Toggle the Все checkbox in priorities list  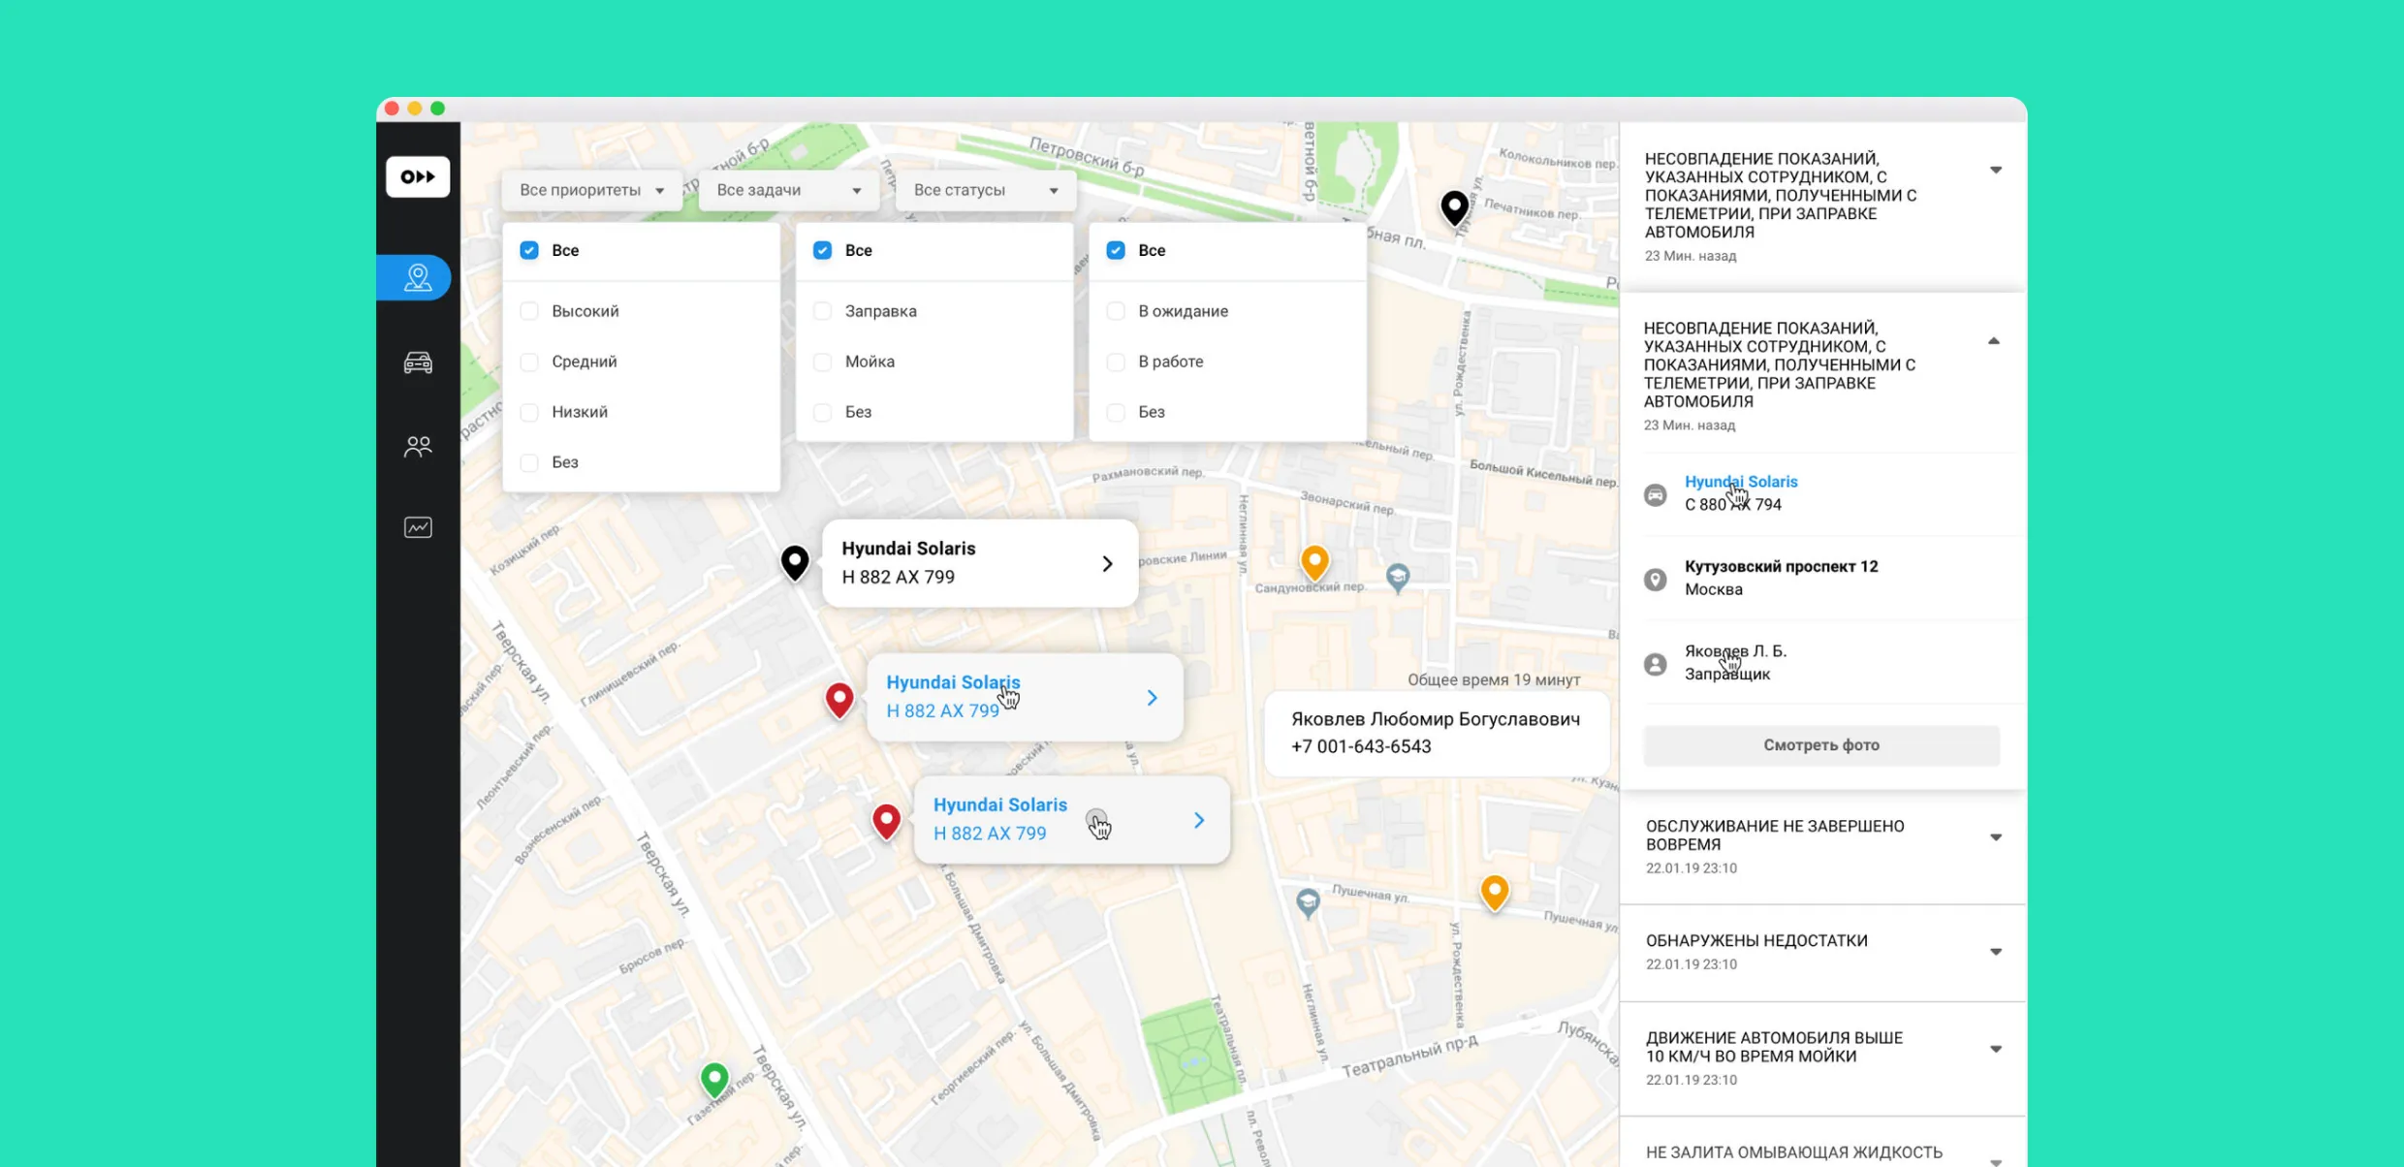529,250
